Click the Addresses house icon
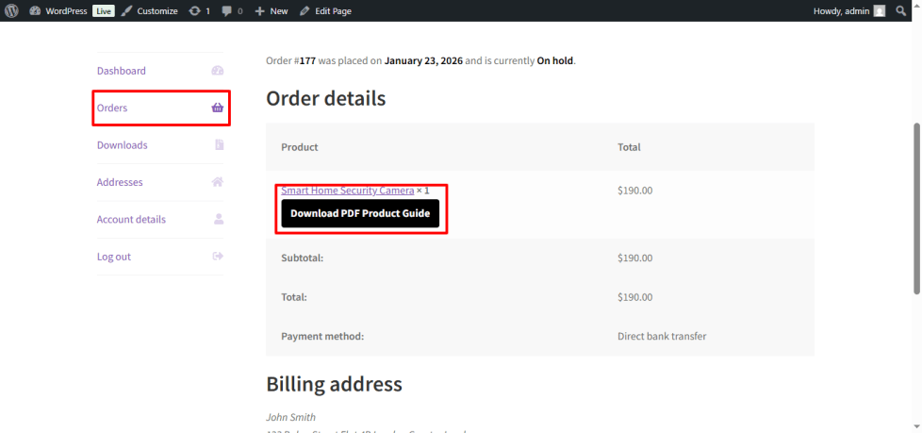 pyautogui.click(x=218, y=182)
